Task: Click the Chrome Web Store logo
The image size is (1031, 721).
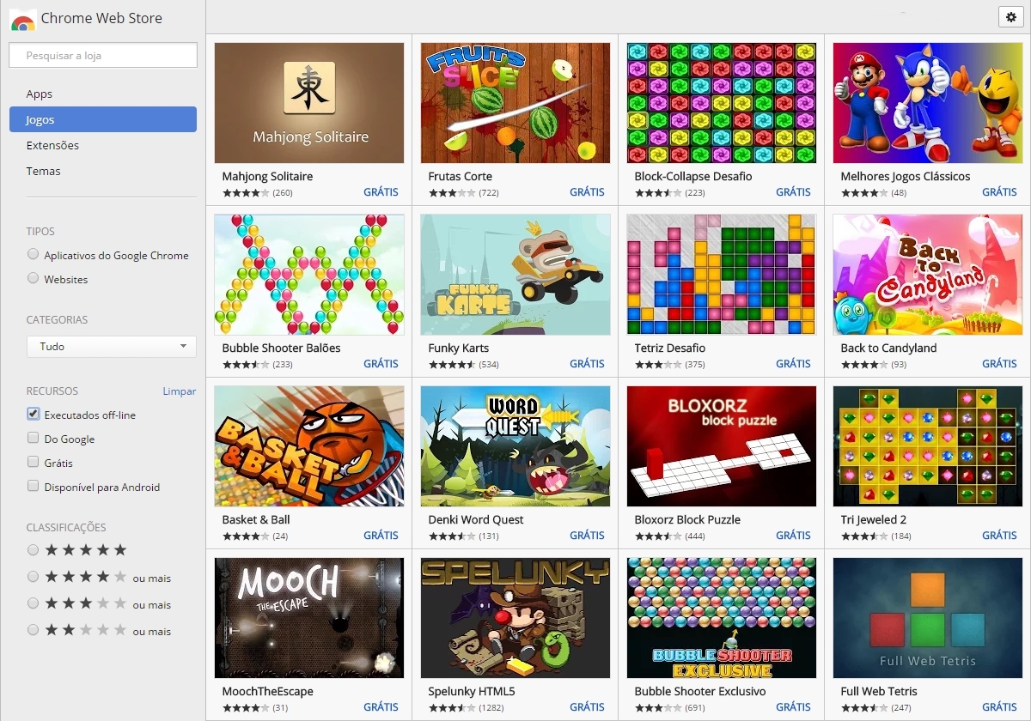Action: point(23,19)
